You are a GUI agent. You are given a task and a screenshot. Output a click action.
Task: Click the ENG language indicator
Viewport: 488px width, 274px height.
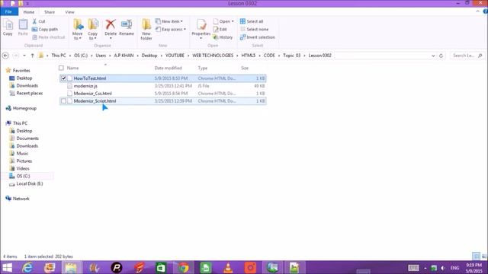point(454,268)
